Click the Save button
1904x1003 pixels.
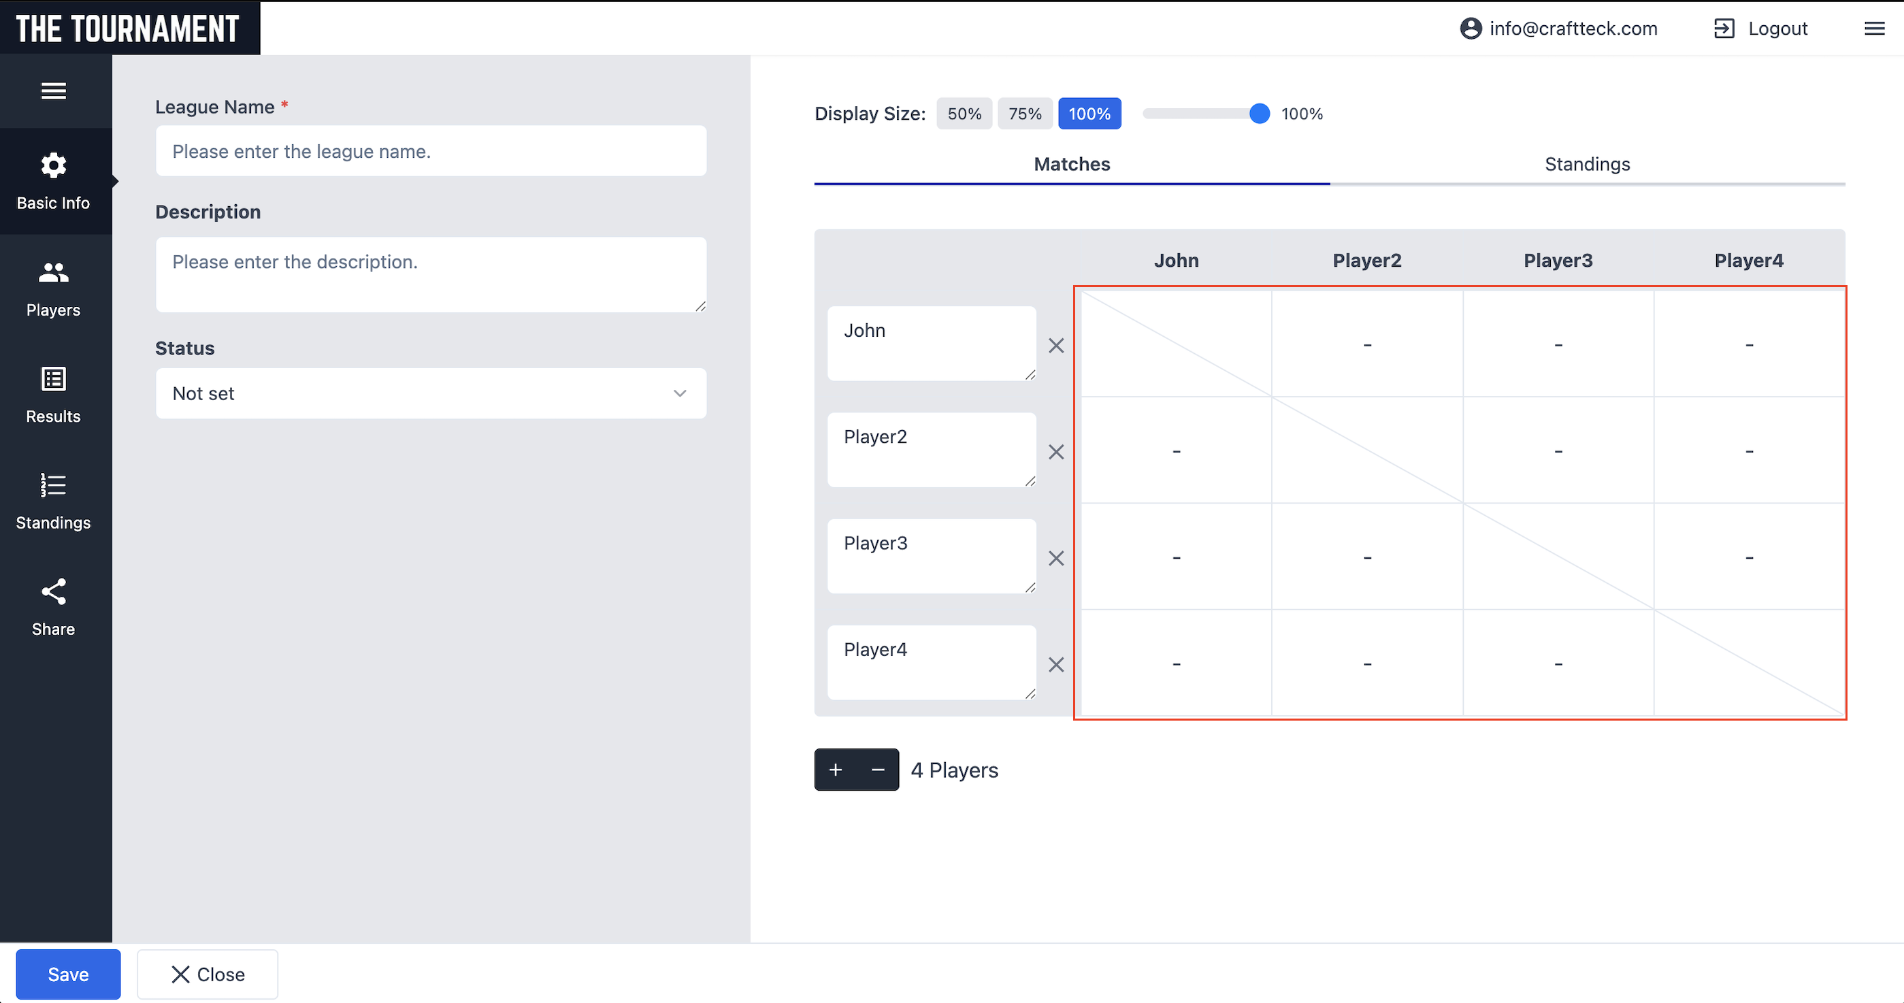point(68,974)
